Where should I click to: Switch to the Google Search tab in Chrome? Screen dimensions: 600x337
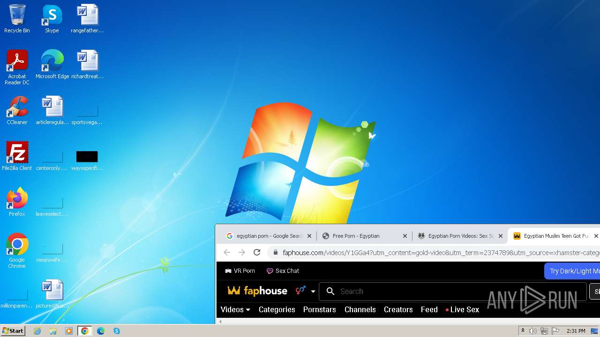click(x=269, y=236)
